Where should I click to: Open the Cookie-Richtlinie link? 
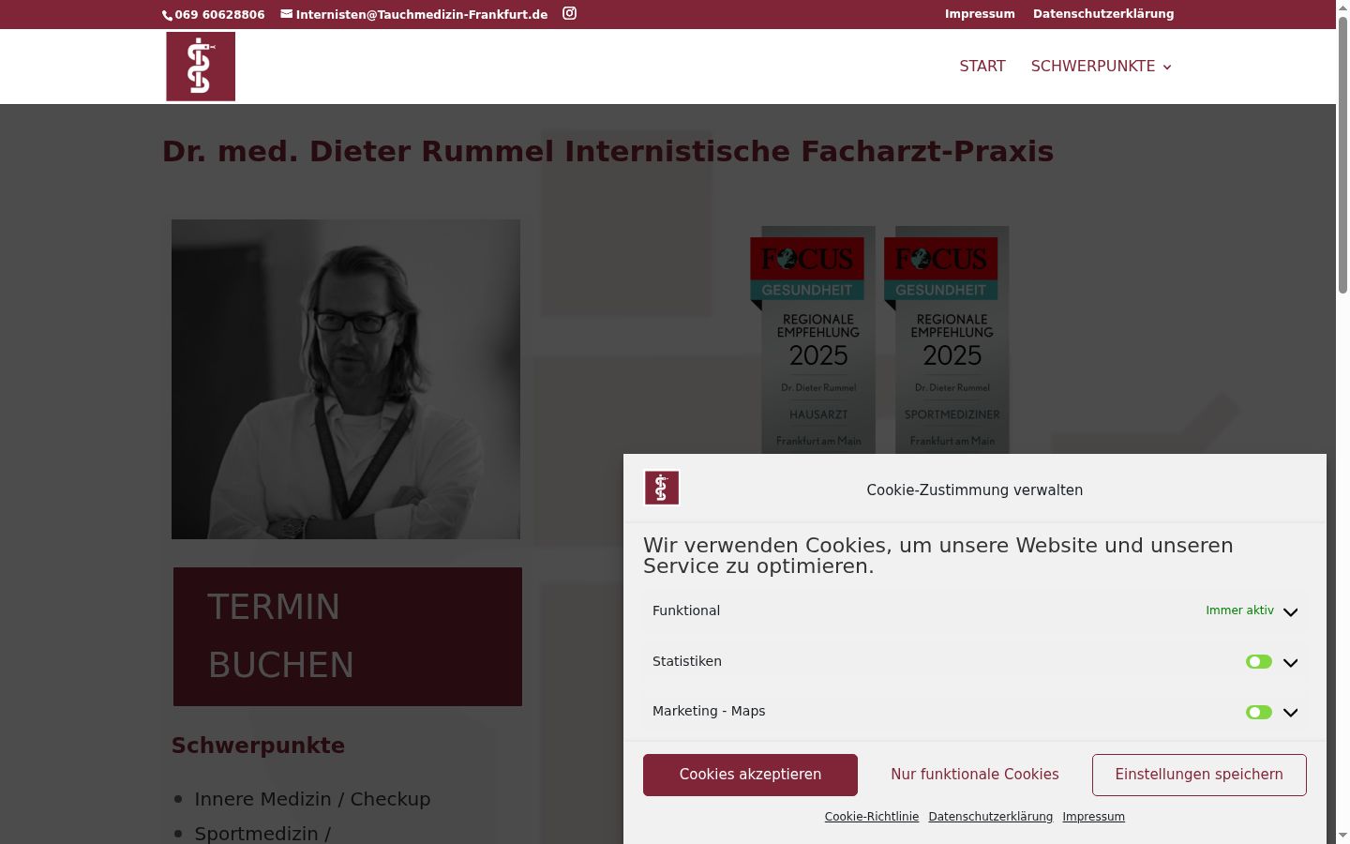(872, 817)
